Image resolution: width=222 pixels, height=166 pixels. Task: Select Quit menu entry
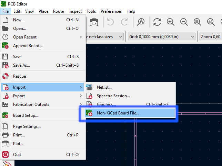(43, 155)
